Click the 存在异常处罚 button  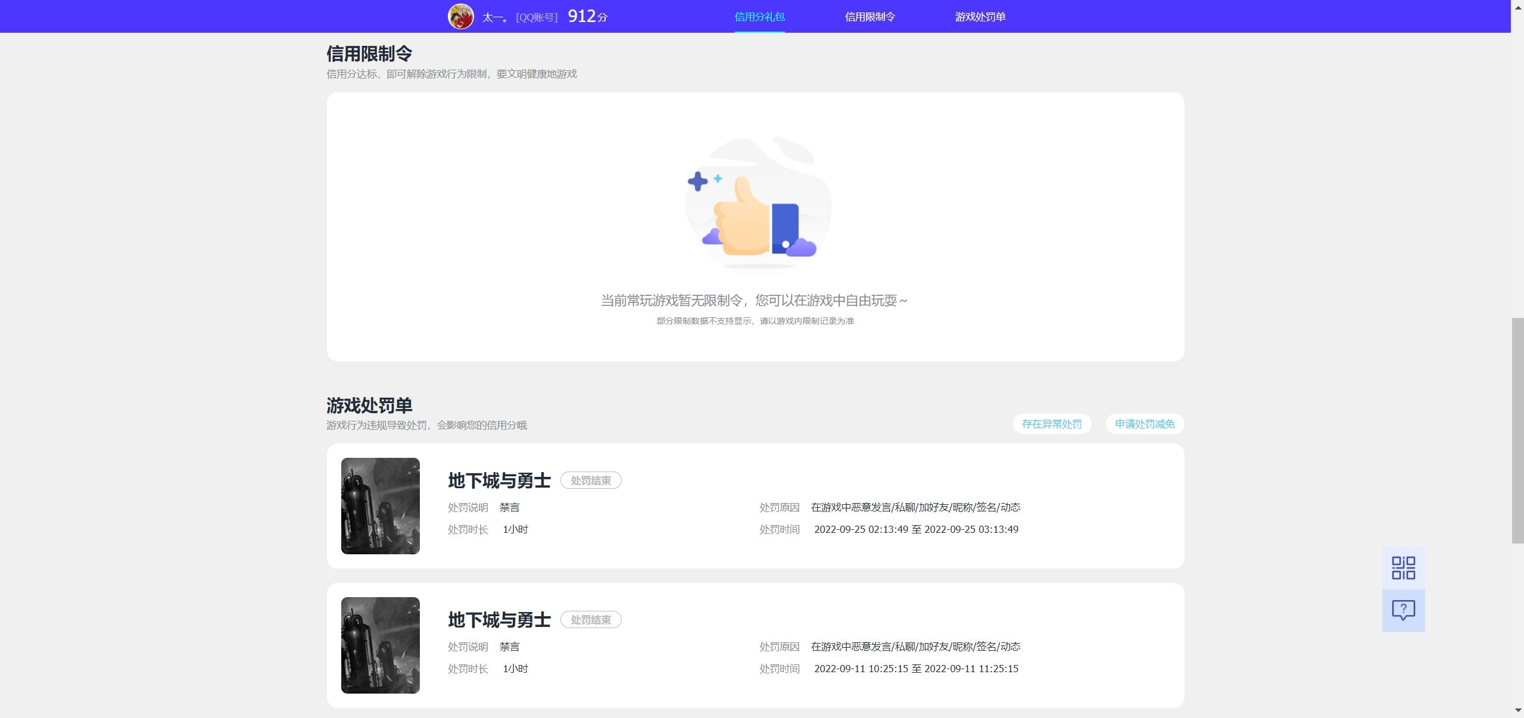[x=1052, y=424]
